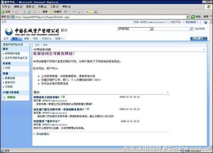Open the 帮助 menu

[67, 7]
